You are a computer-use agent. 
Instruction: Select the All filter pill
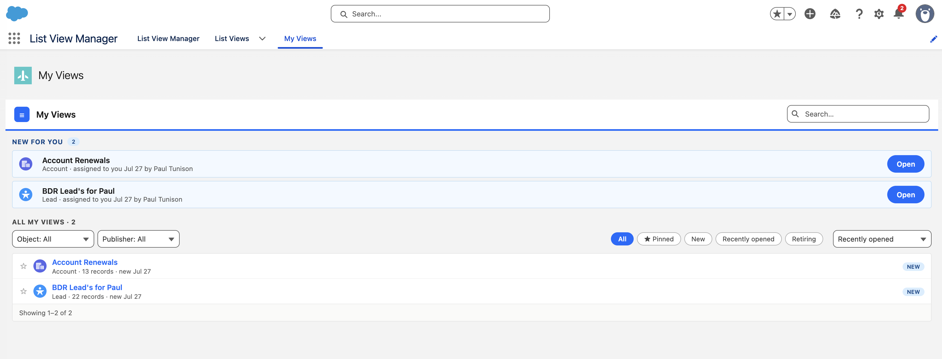[622, 239]
